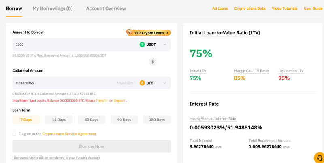The height and width of the screenshot is (163, 324).
Task: Click the Hourly/Annual Interest Rate label
Action: (x=213, y=119)
